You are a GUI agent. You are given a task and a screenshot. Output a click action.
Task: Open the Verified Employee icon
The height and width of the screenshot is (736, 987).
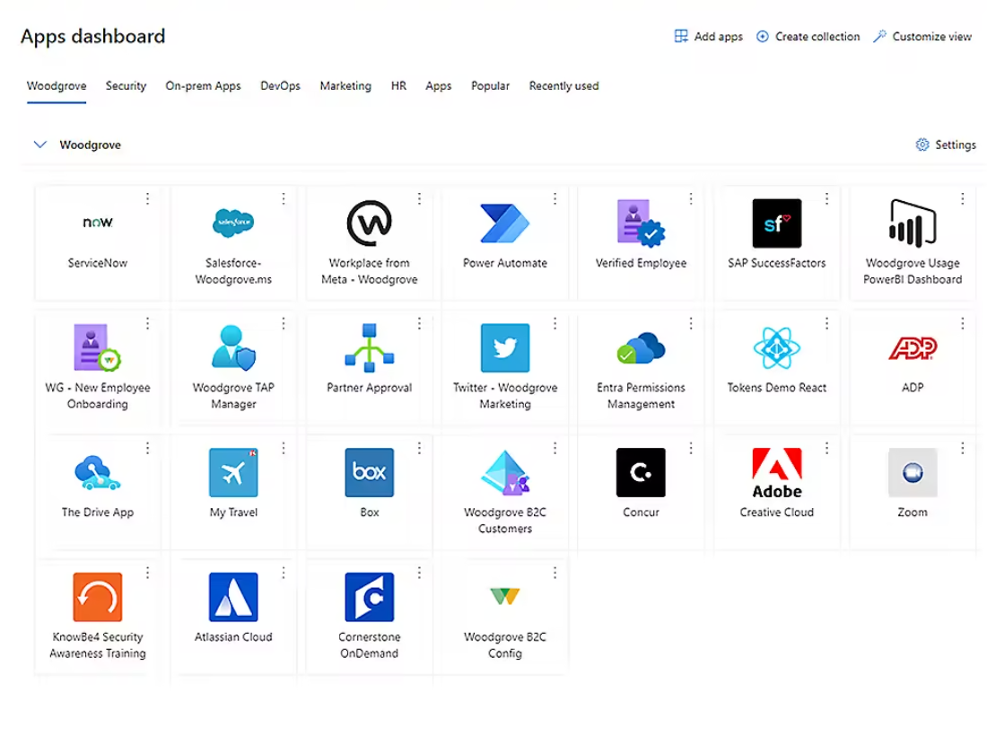tap(641, 223)
